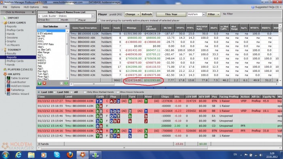The image size is (283, 159).
Task: Open Change player dropdown arrow
Action: point(138,14)
